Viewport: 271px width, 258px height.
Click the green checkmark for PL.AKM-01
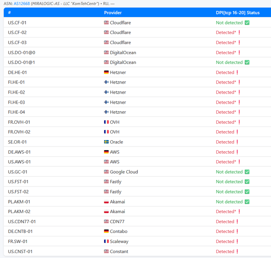(x=247, y=202)
